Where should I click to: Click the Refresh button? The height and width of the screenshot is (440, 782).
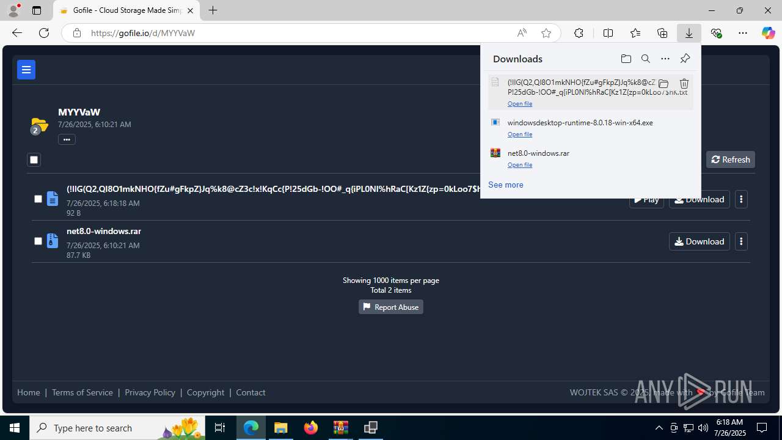pyautogui.click(x=731, y=159)
